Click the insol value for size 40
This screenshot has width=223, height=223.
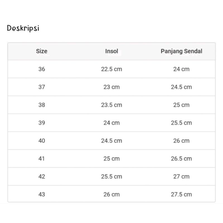pyautogui.click(x=111, y=141)
